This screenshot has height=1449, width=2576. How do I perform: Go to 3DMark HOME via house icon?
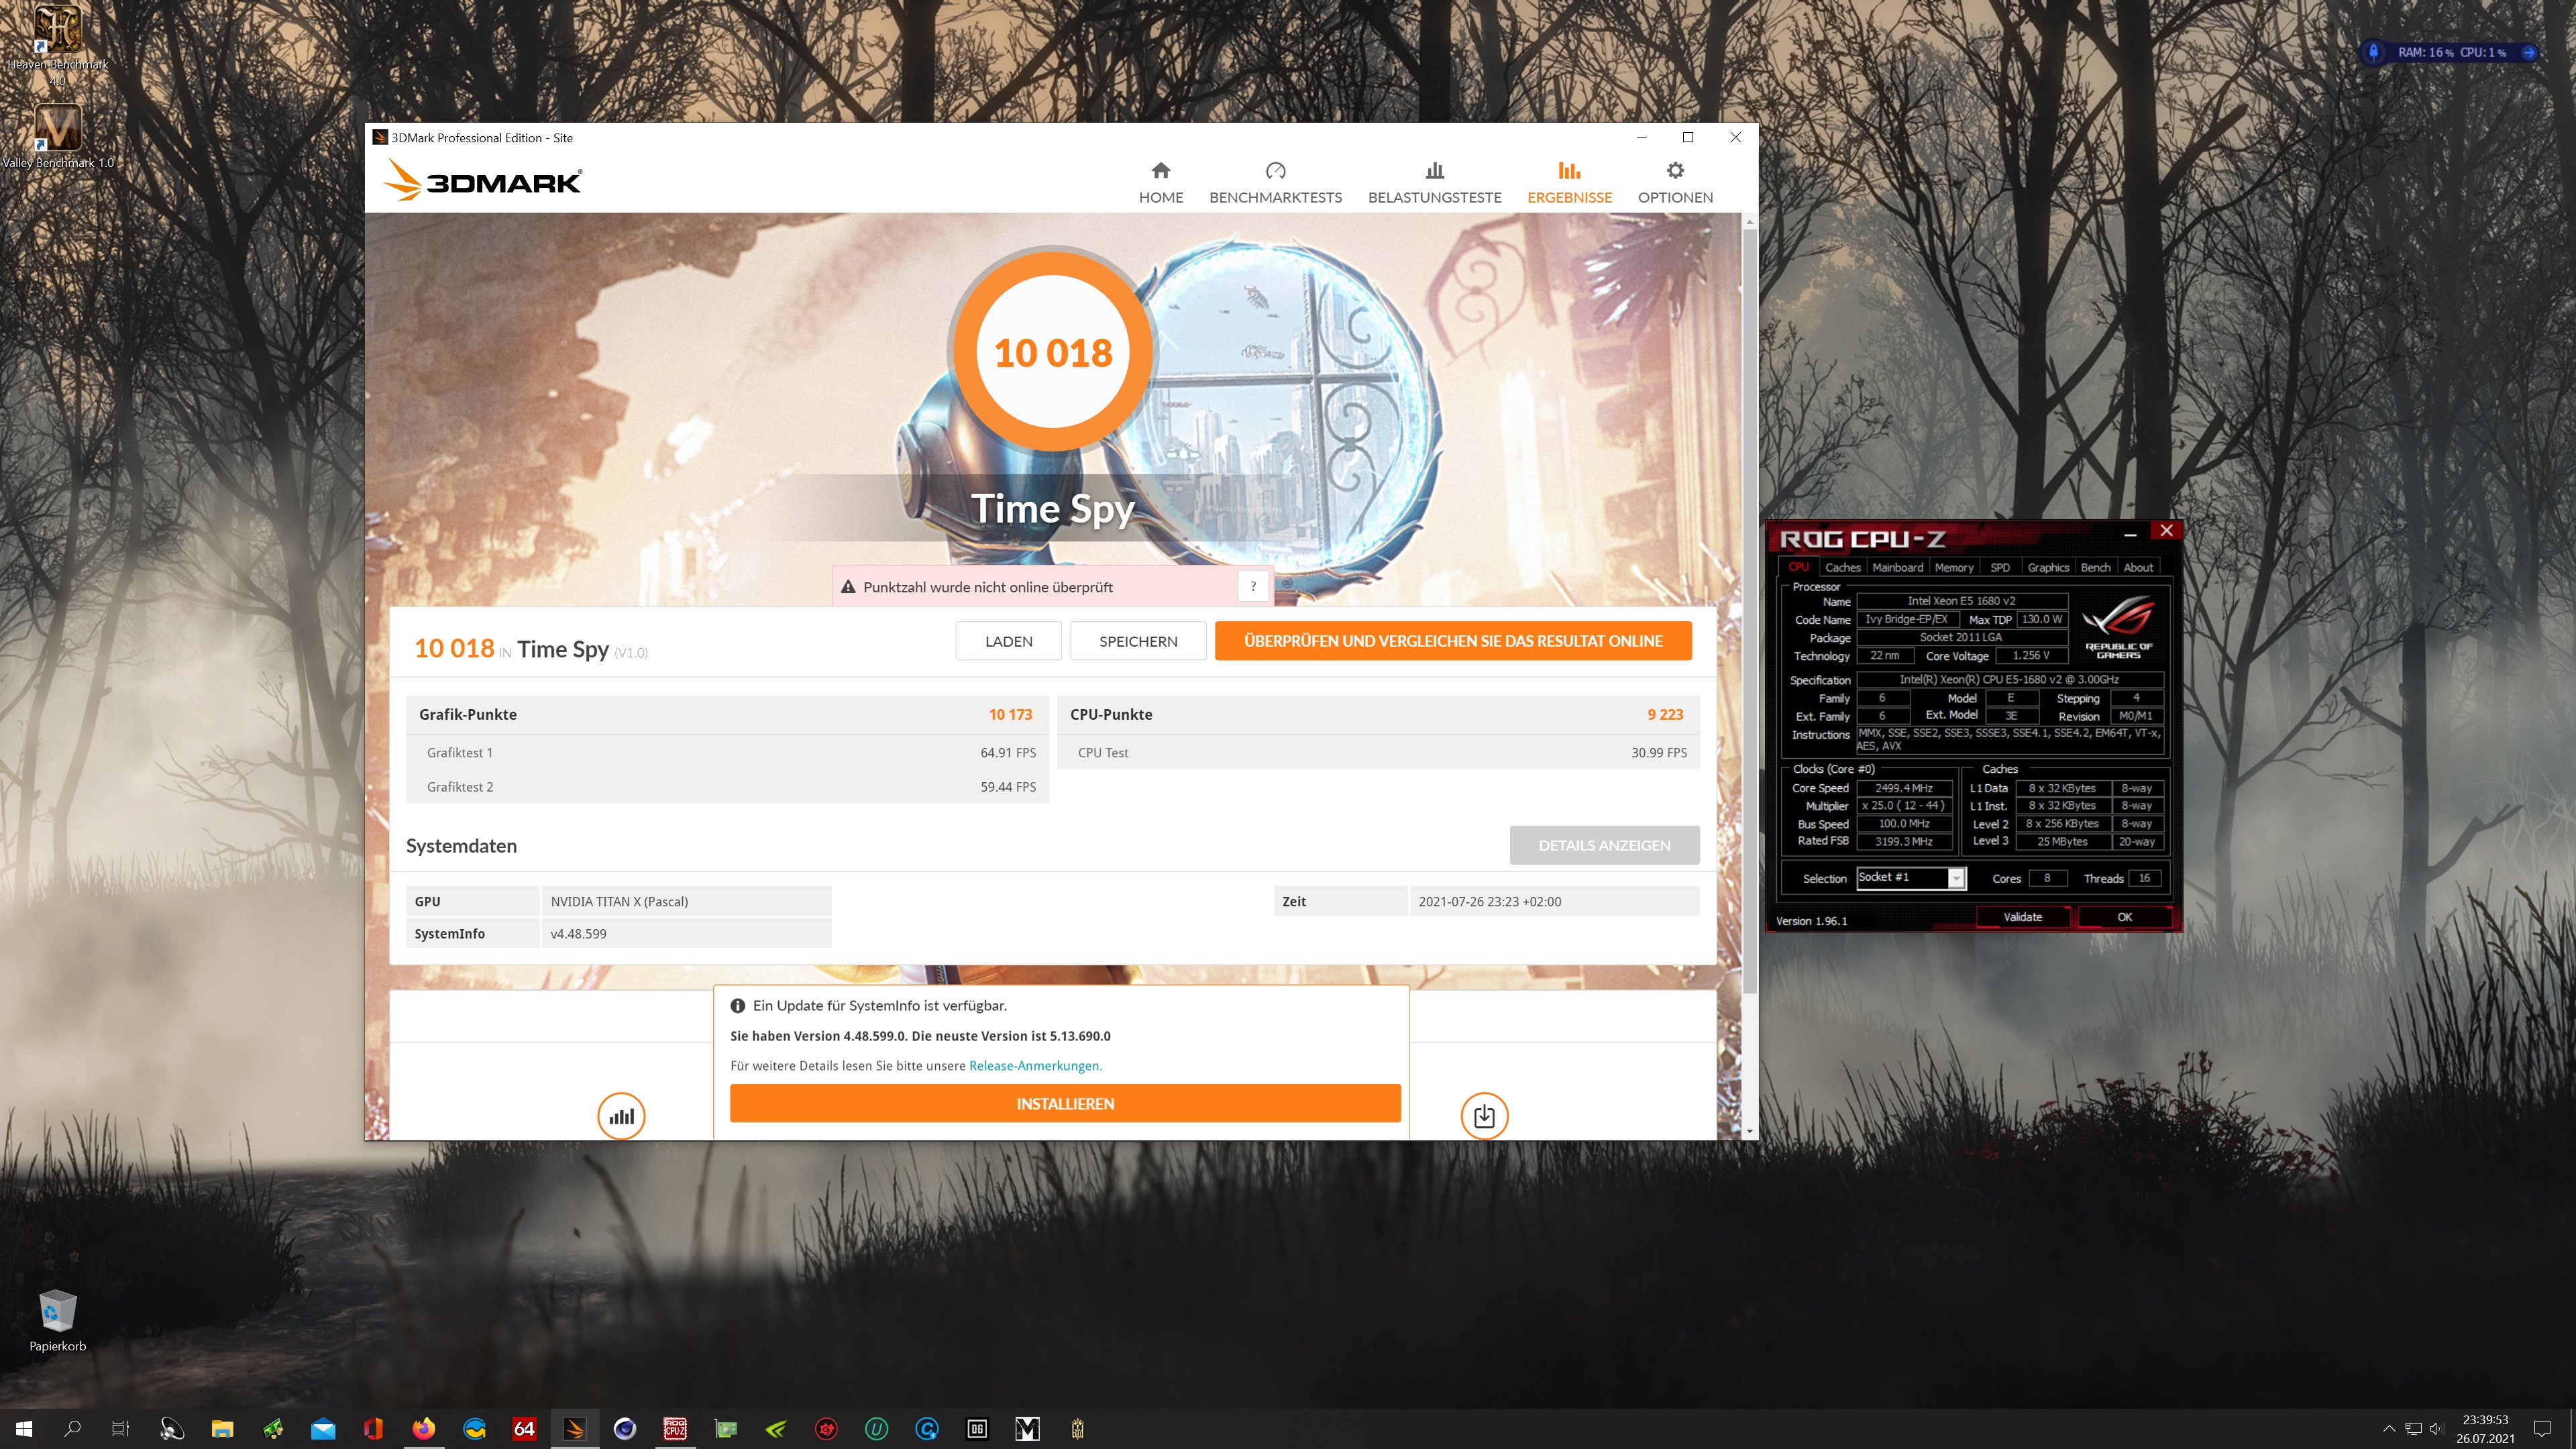tap(1161, 183)
